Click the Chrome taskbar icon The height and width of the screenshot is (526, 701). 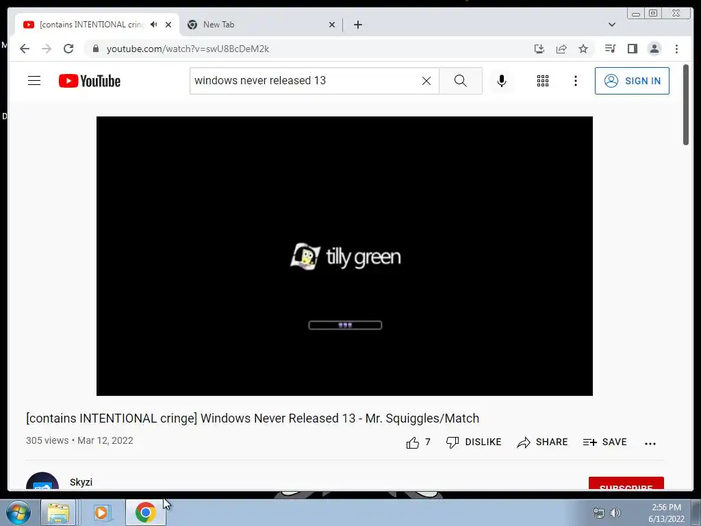[x=145, y=512]
